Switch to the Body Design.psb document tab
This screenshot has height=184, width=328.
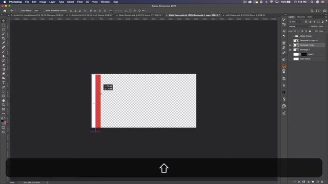[141, 15]
